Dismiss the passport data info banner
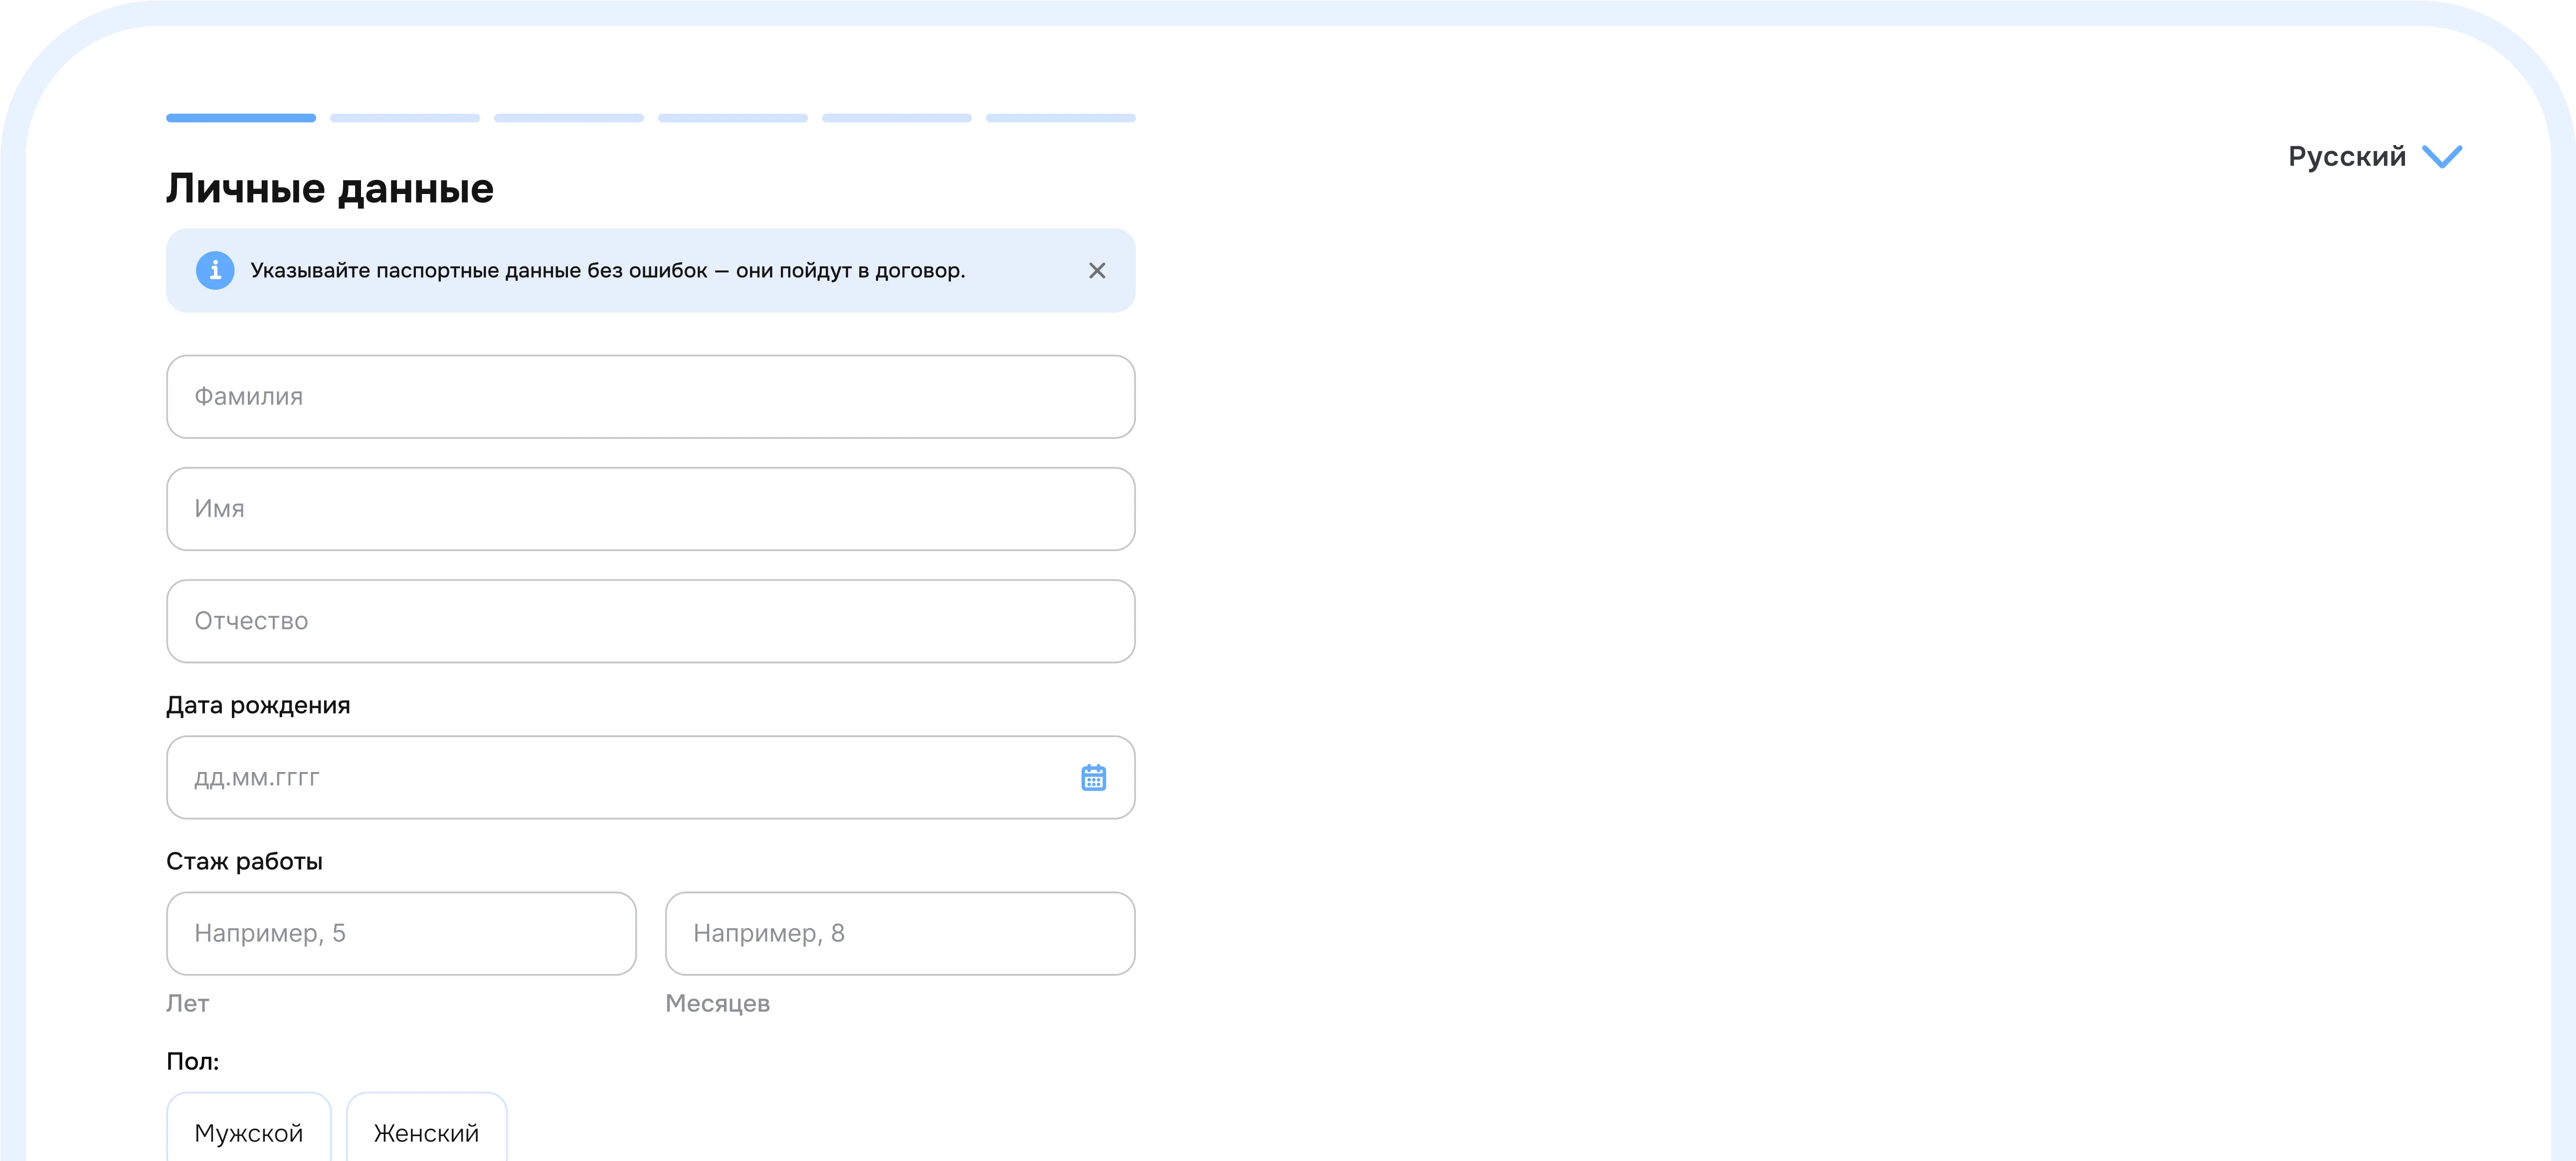This screenshot has width=2576, height=1161. (1097, 271)
